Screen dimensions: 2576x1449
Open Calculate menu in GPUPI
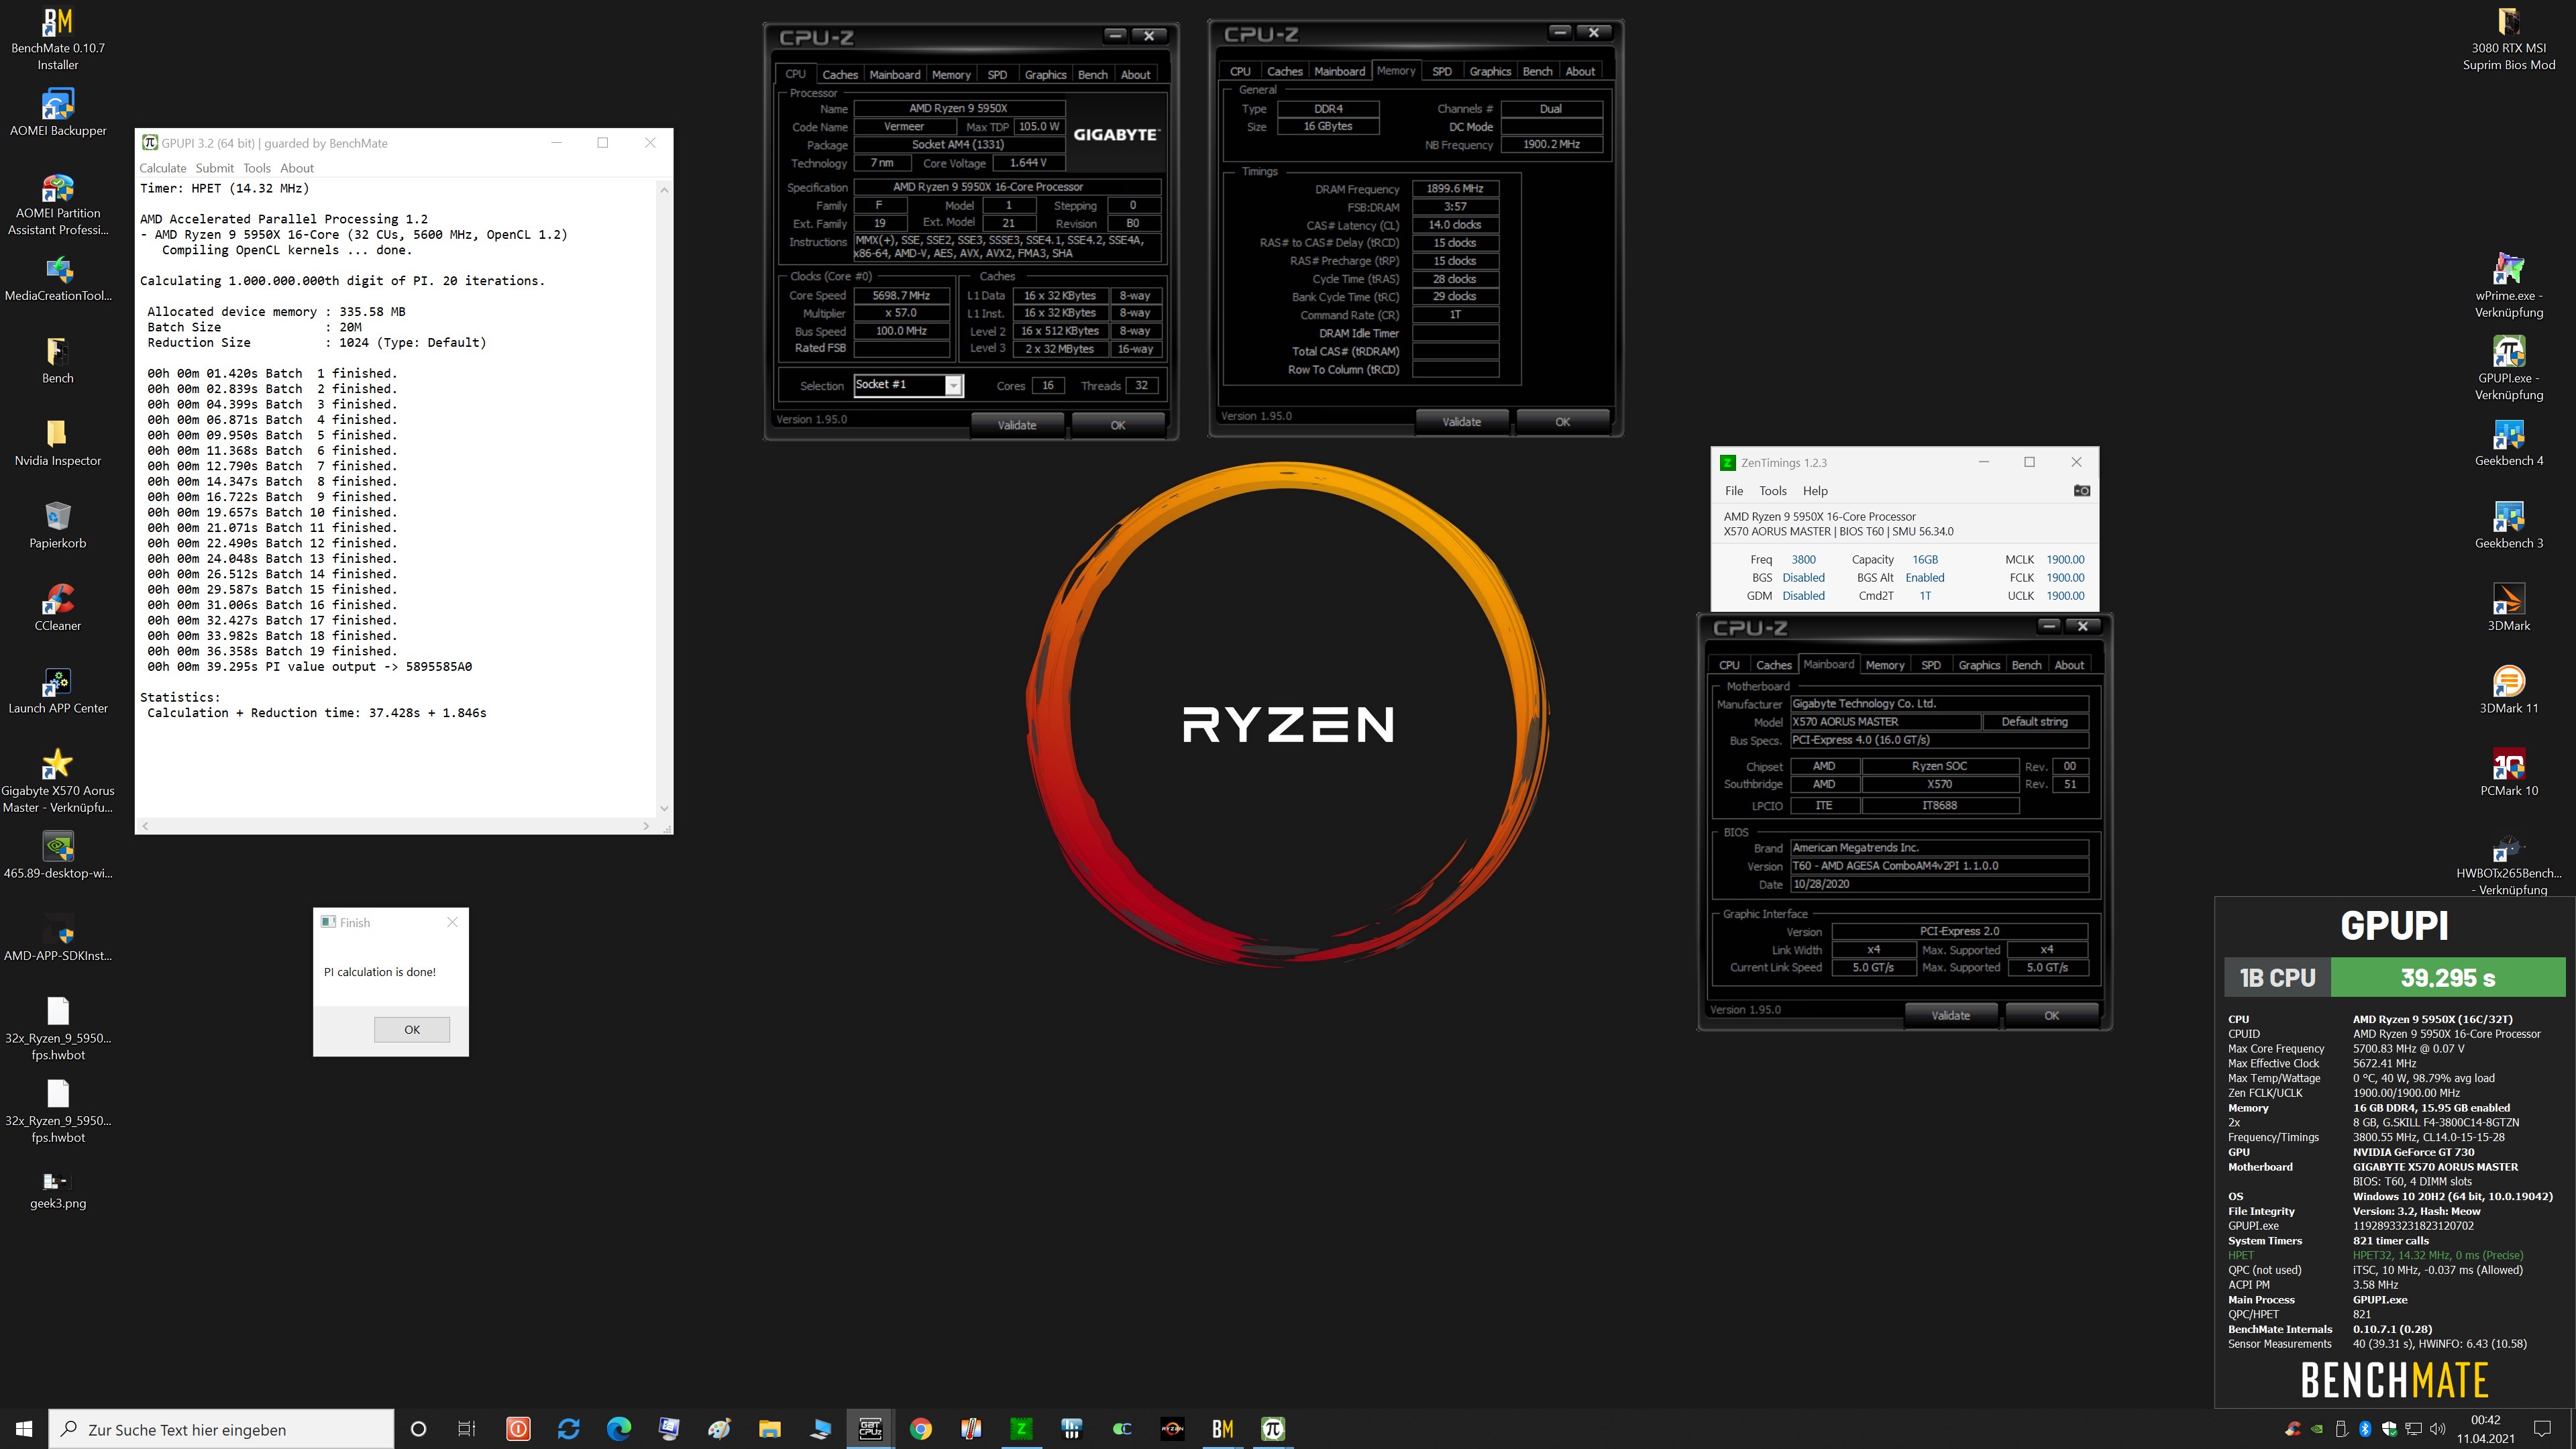click(163, 168)
